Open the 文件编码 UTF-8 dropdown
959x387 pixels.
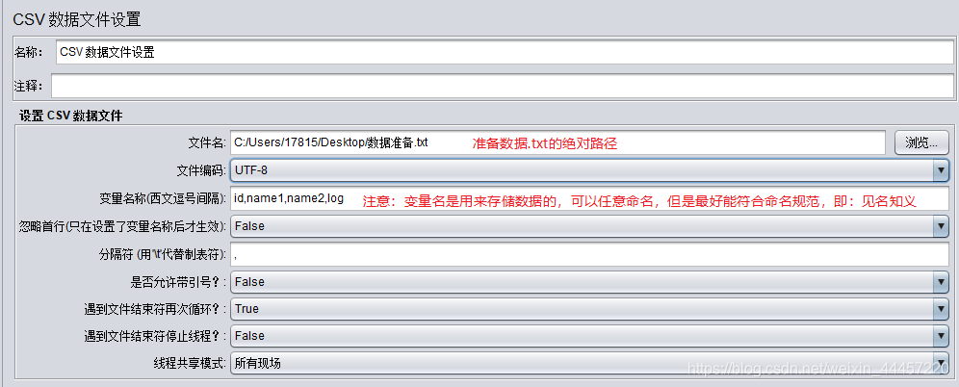pyautogui.click(x=589, y=170)
